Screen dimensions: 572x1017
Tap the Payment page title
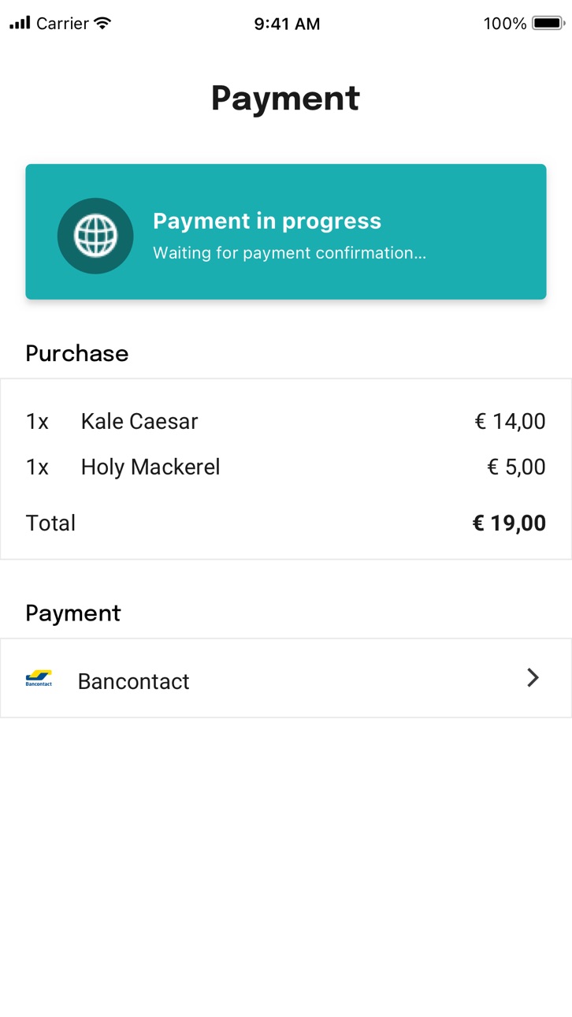pyautogui.click(x=285, y=99)
